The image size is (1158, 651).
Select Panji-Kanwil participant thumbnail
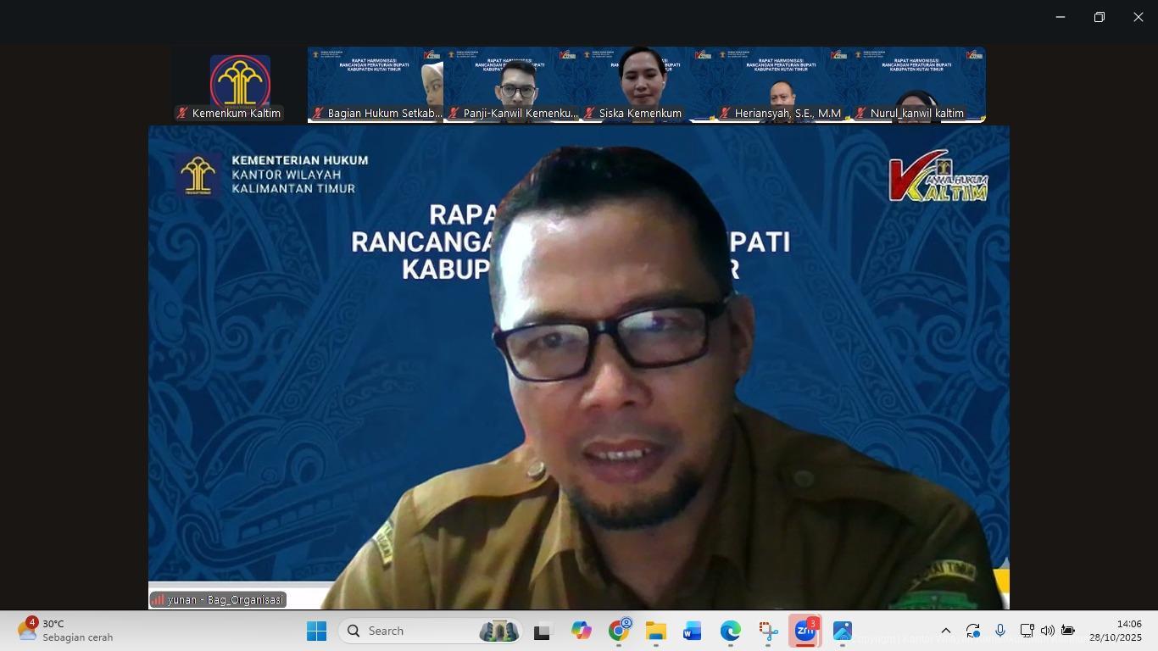pos(511,85)
